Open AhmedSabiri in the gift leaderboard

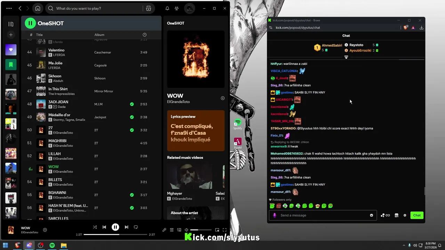pos(332,45)
